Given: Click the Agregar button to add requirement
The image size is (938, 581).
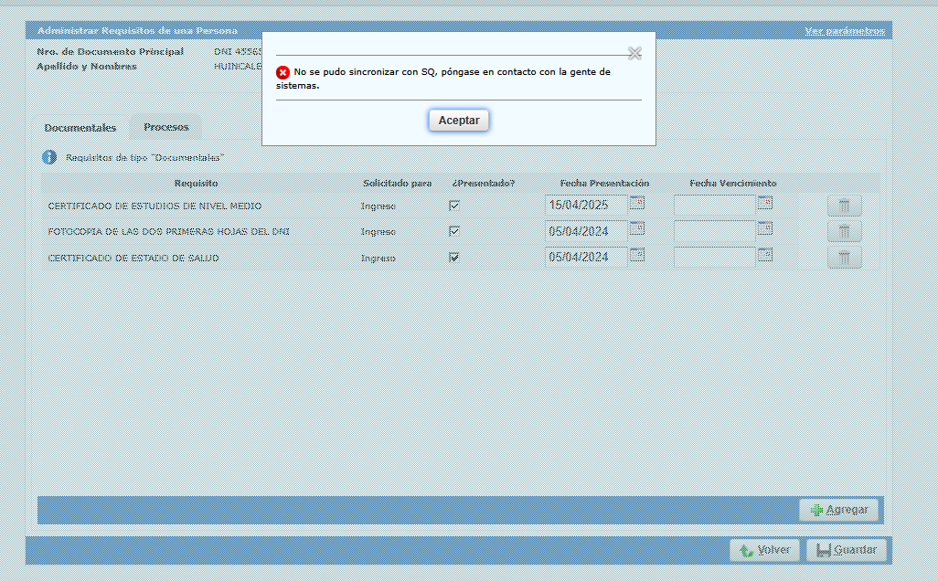Looking at the screenshot, I should [x=839, y=510].
